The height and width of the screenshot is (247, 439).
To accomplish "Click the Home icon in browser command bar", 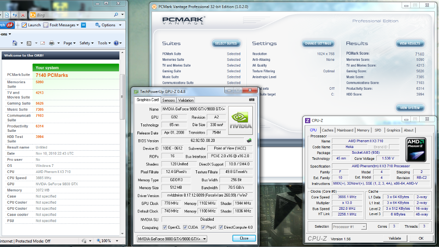I will click(x=15, y=43).
